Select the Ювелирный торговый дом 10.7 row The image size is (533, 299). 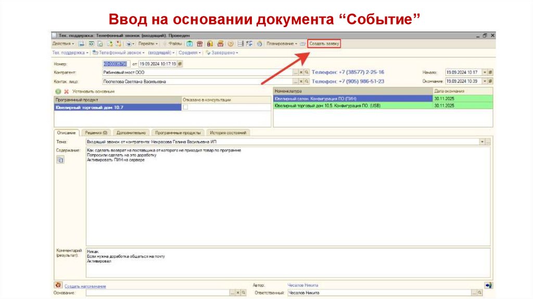tap(118, 107)
